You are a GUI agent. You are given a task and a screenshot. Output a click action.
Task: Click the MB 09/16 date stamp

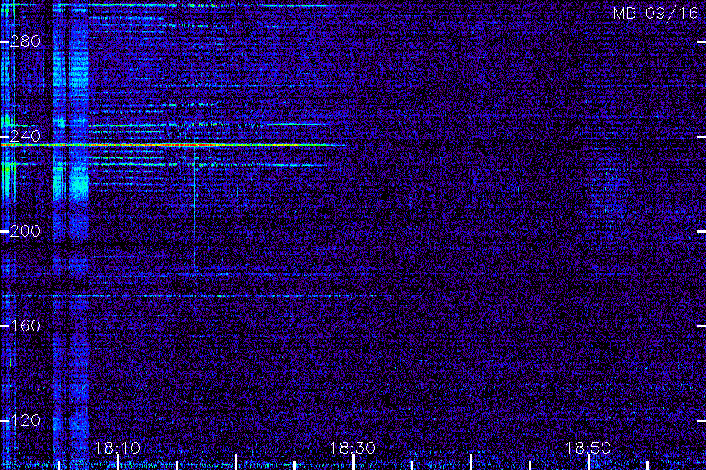[656, 13]
